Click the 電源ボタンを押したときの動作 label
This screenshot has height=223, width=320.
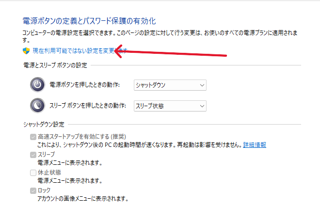tap(88, 85)
